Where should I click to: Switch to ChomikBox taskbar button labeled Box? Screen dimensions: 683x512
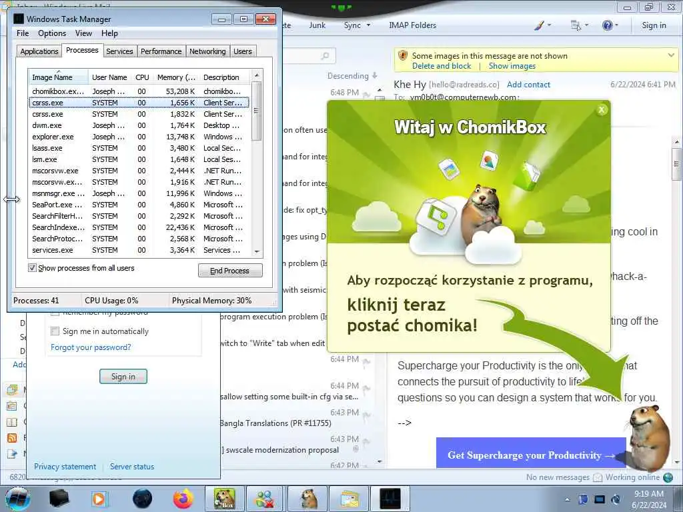225,499
